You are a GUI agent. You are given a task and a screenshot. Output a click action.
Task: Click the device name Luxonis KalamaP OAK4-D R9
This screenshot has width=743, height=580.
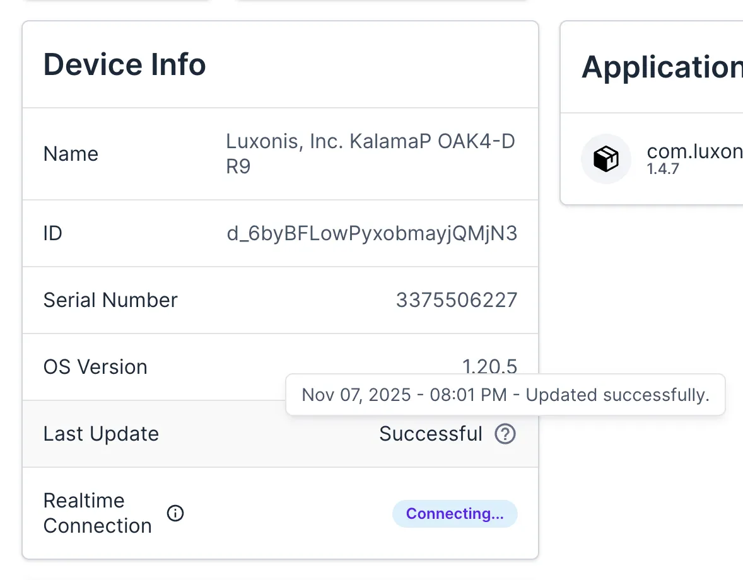click(370, 154)
